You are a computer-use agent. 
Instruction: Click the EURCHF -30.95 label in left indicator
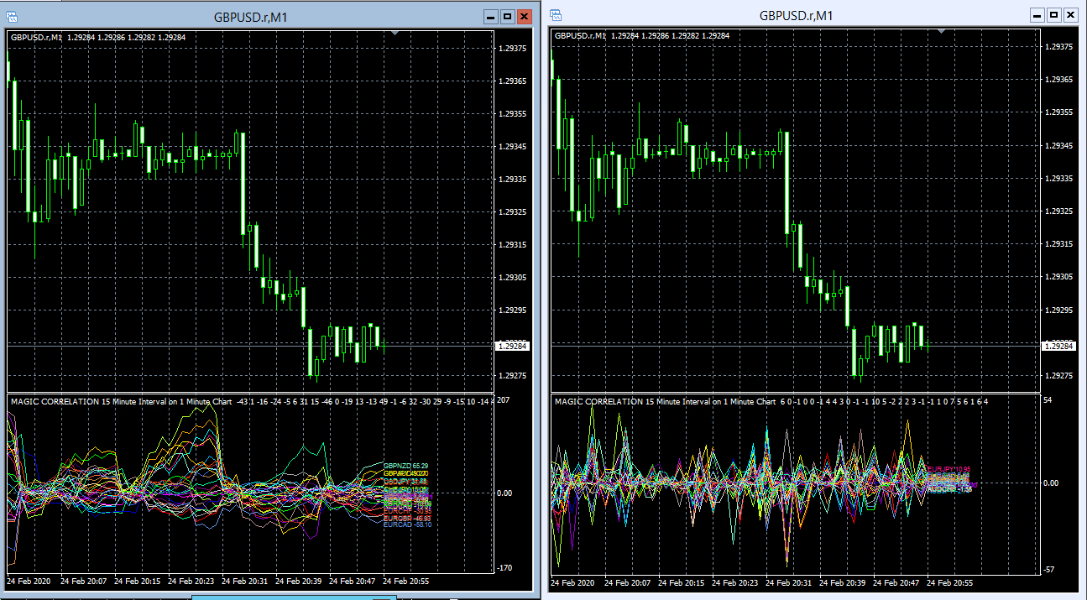point(407,509)
